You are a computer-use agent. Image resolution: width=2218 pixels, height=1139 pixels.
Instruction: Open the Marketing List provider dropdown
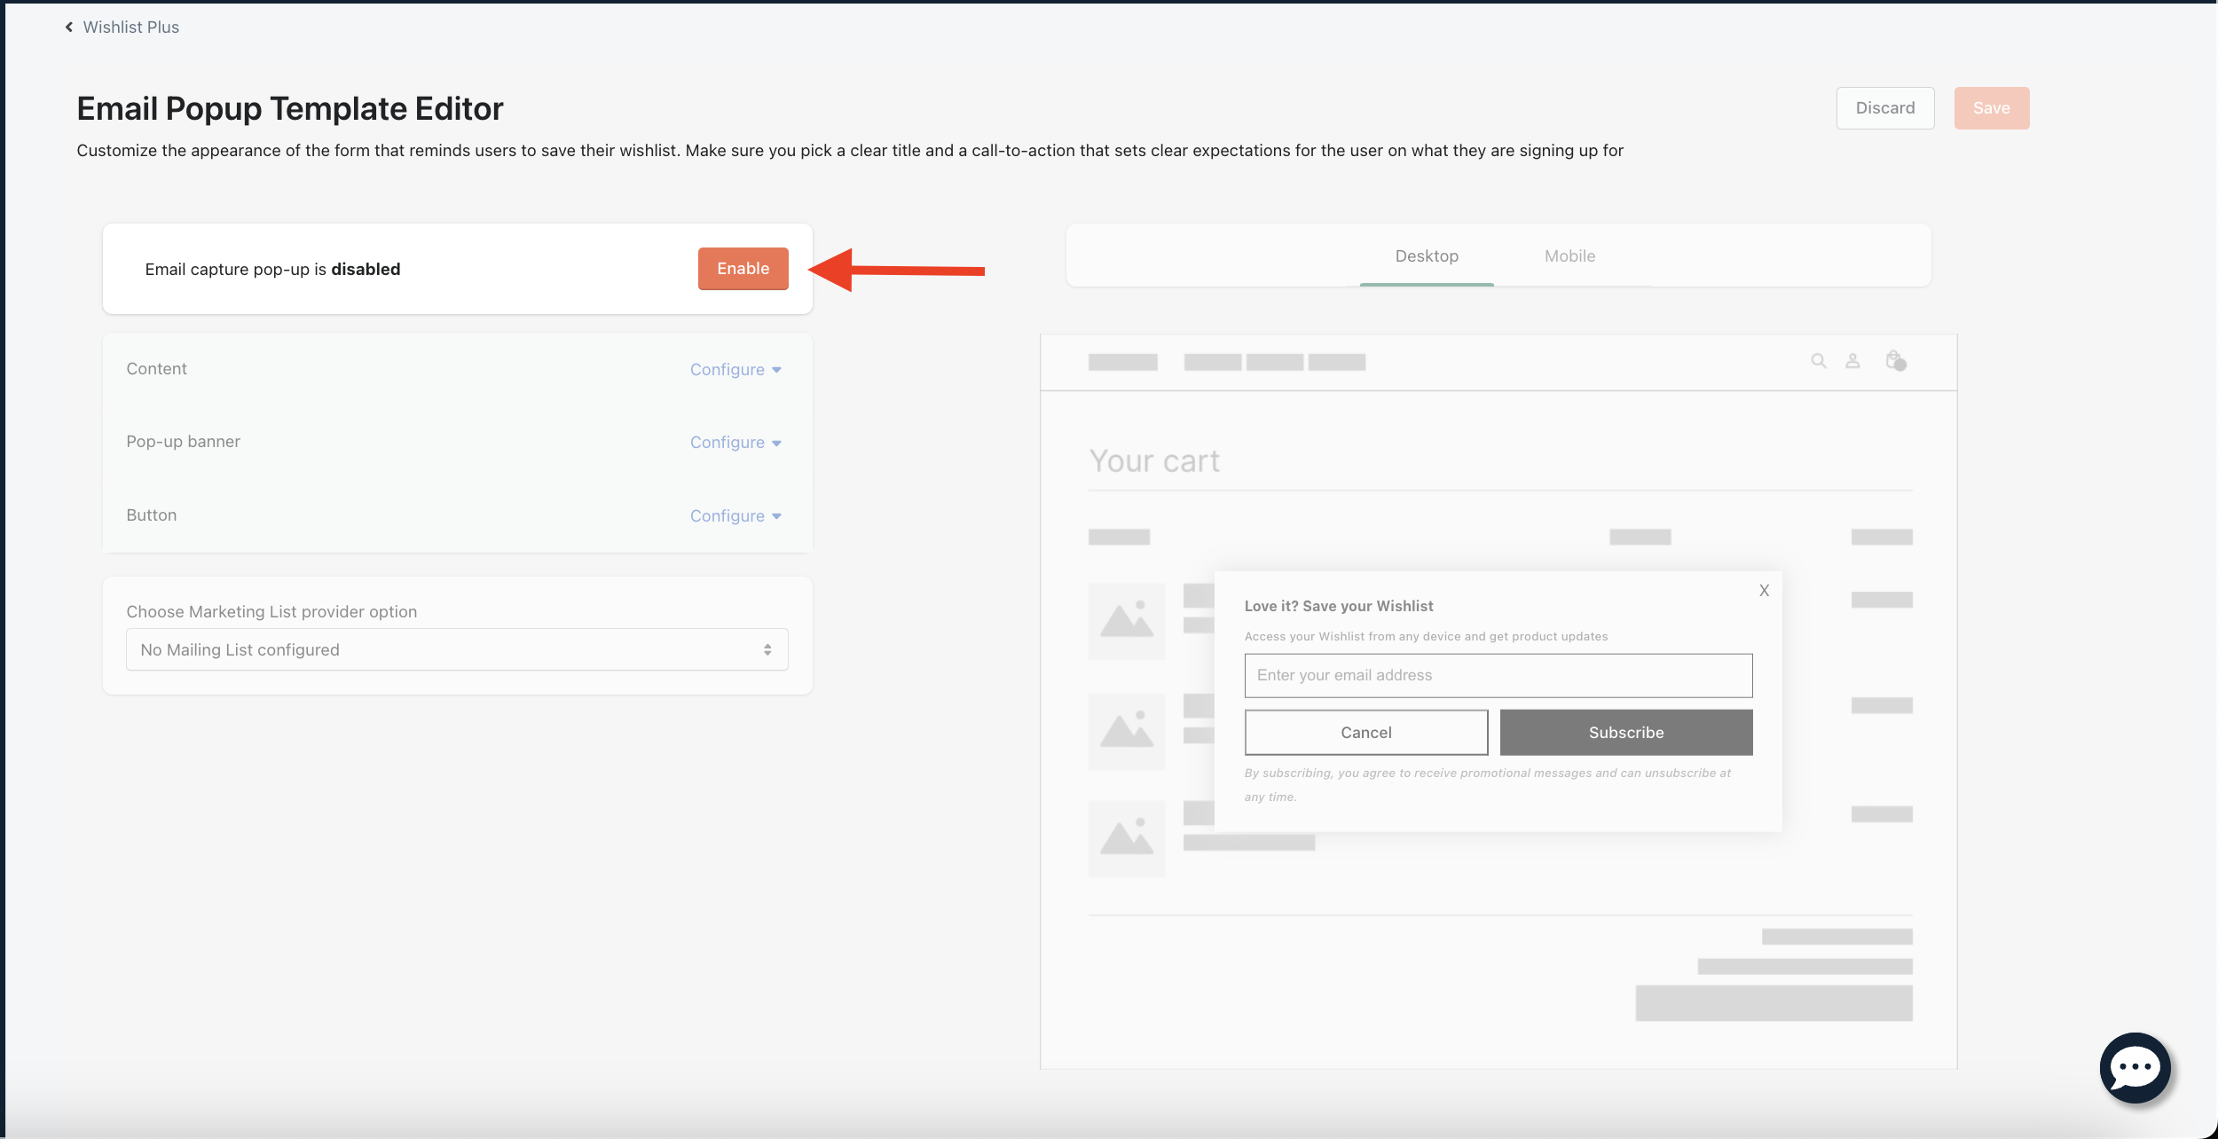click(x=457, y=650)
